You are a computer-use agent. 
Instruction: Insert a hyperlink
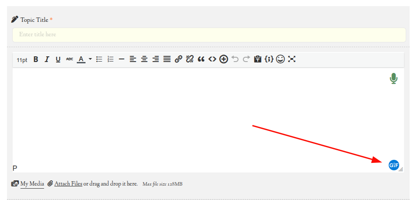point(178,59)
